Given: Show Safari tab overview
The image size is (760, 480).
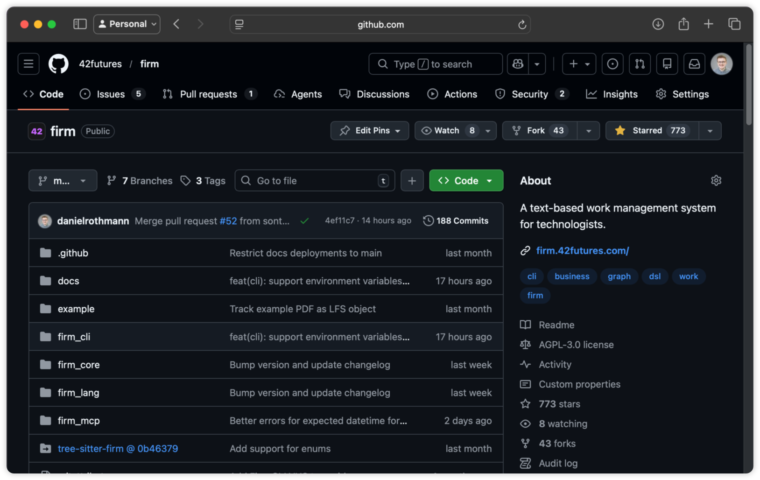Looking at the screenshot, I should (x=734, y=24).
